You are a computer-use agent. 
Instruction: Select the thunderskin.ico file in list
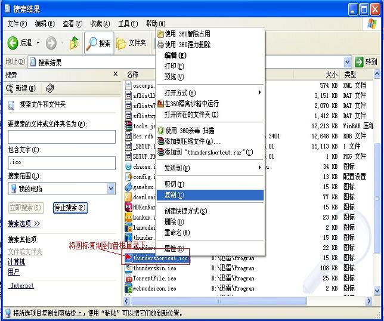[x=154, y=268]
